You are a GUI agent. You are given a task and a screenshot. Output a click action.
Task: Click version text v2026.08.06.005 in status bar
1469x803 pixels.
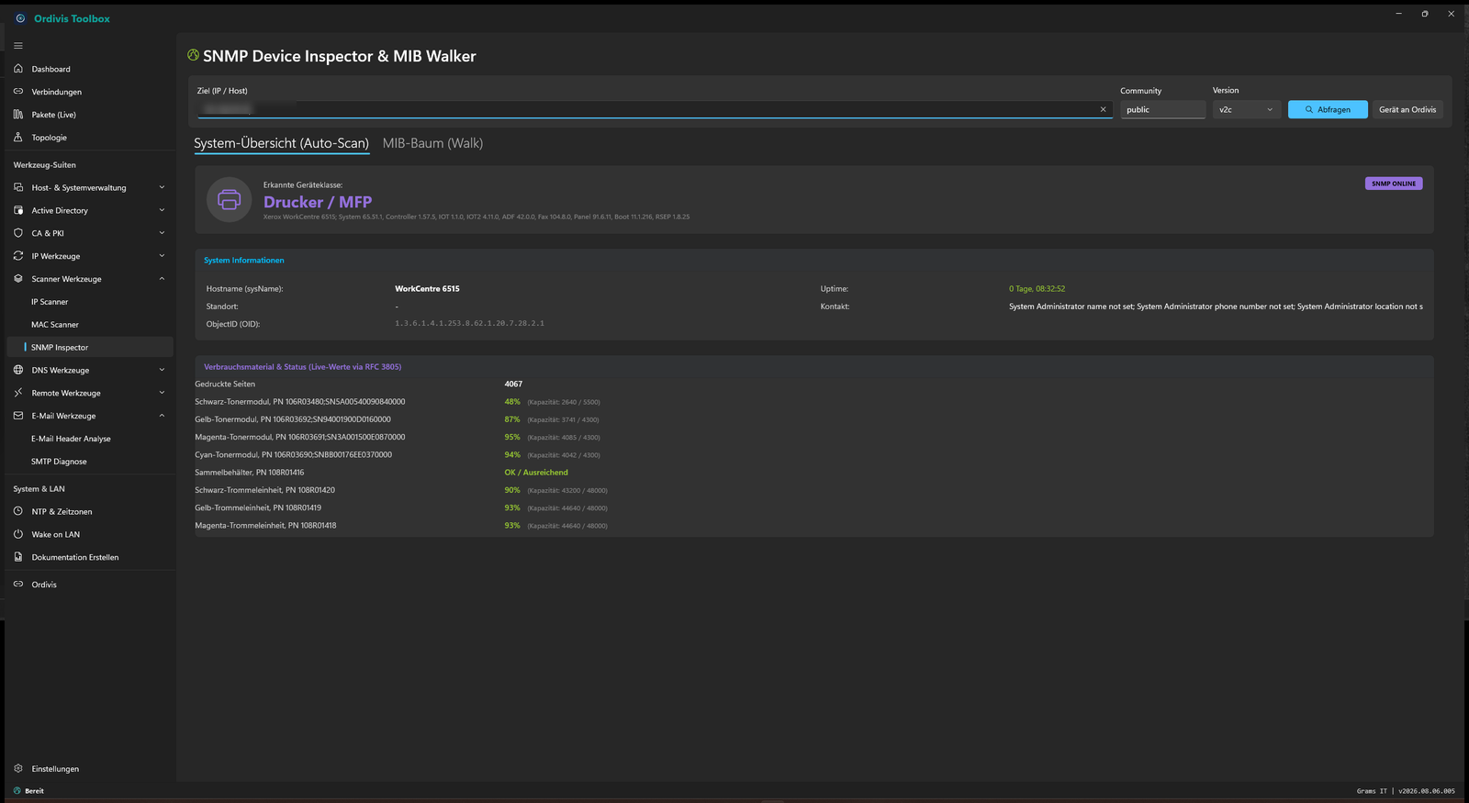pyautogui.click(x=1427, y=791)
